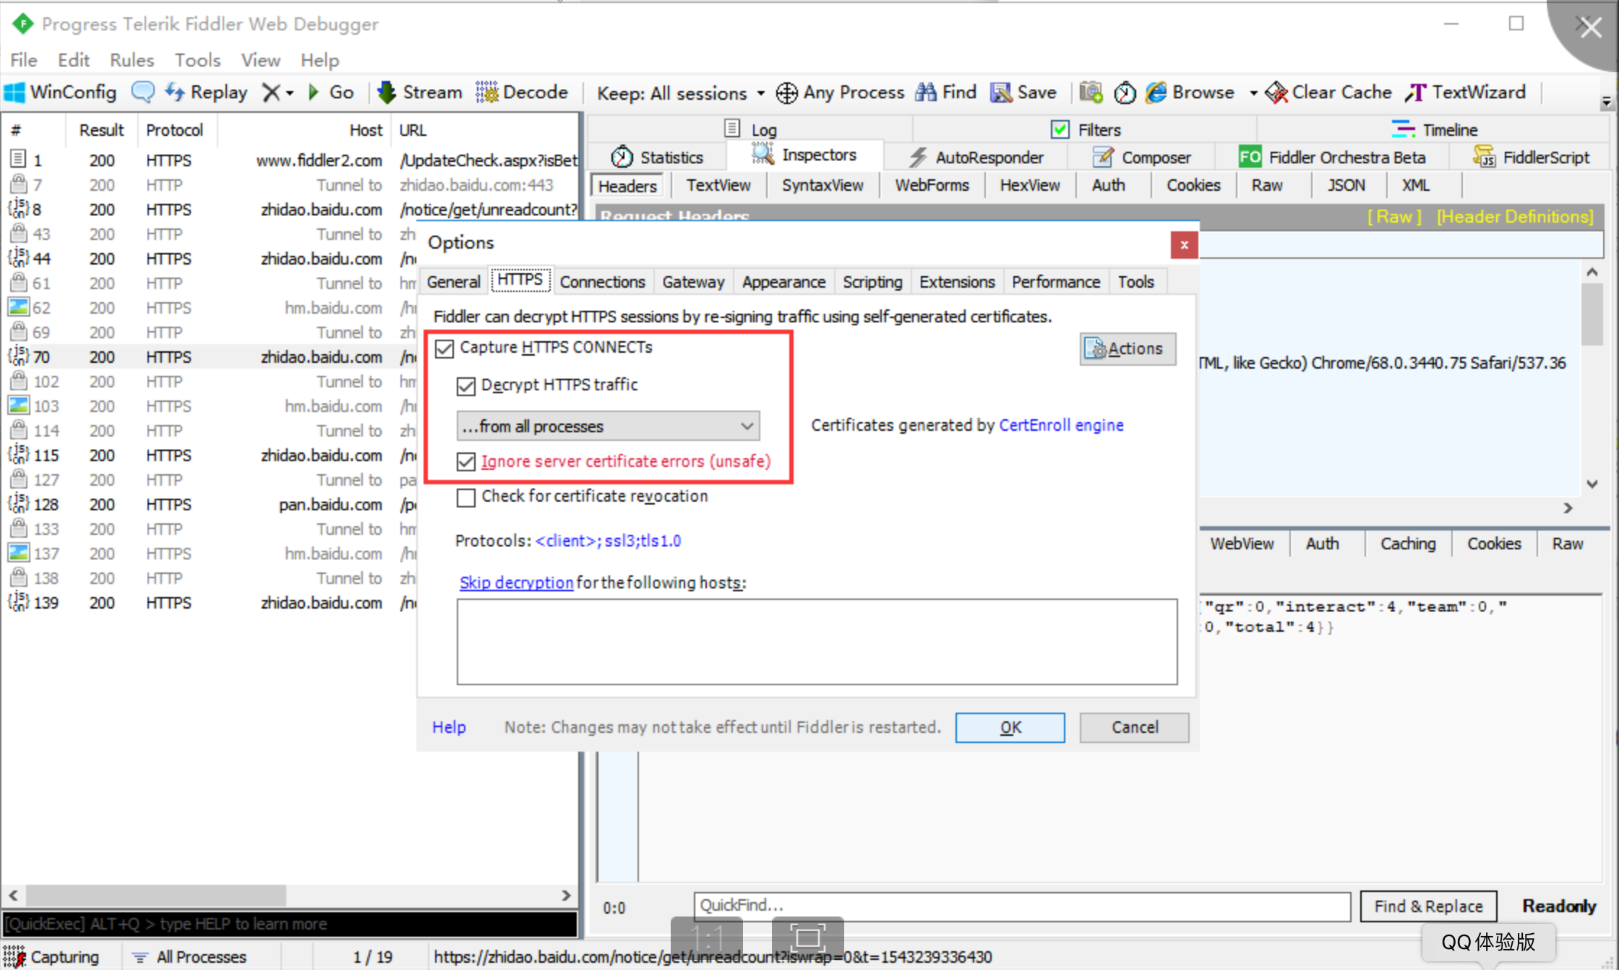The height and width of the screenshot is (970, 1619).
Task: Select session 1 www.fiddler2.com
Action: (289, 160)
